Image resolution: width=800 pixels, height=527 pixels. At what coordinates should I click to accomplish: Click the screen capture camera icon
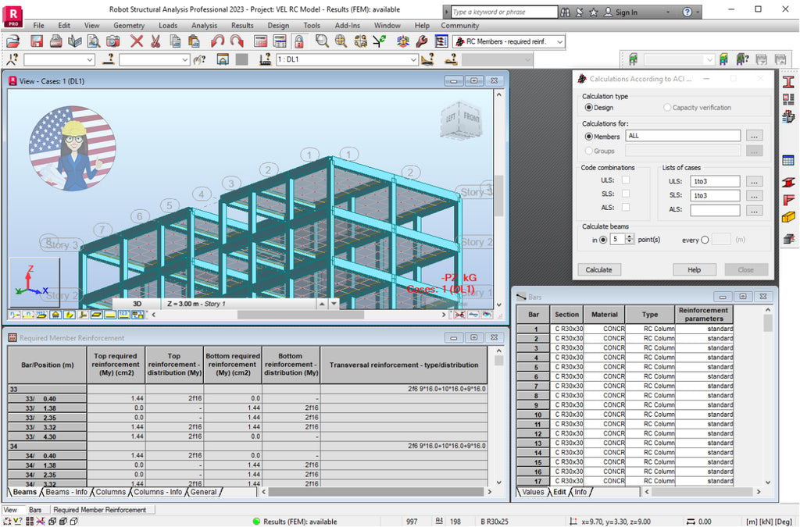coord(113,41)
